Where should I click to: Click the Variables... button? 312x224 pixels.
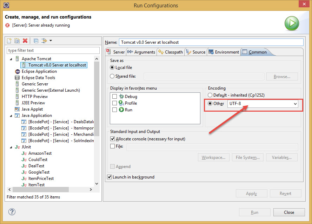(x=282, y=157)
